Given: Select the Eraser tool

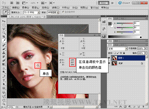Looking at the screenshot, I should (x=4, y=60).
